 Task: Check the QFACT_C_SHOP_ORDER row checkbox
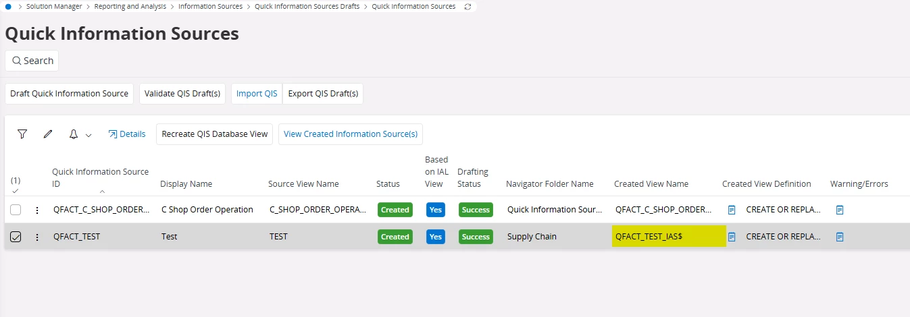pyautogui.click(x=16, y=210)
